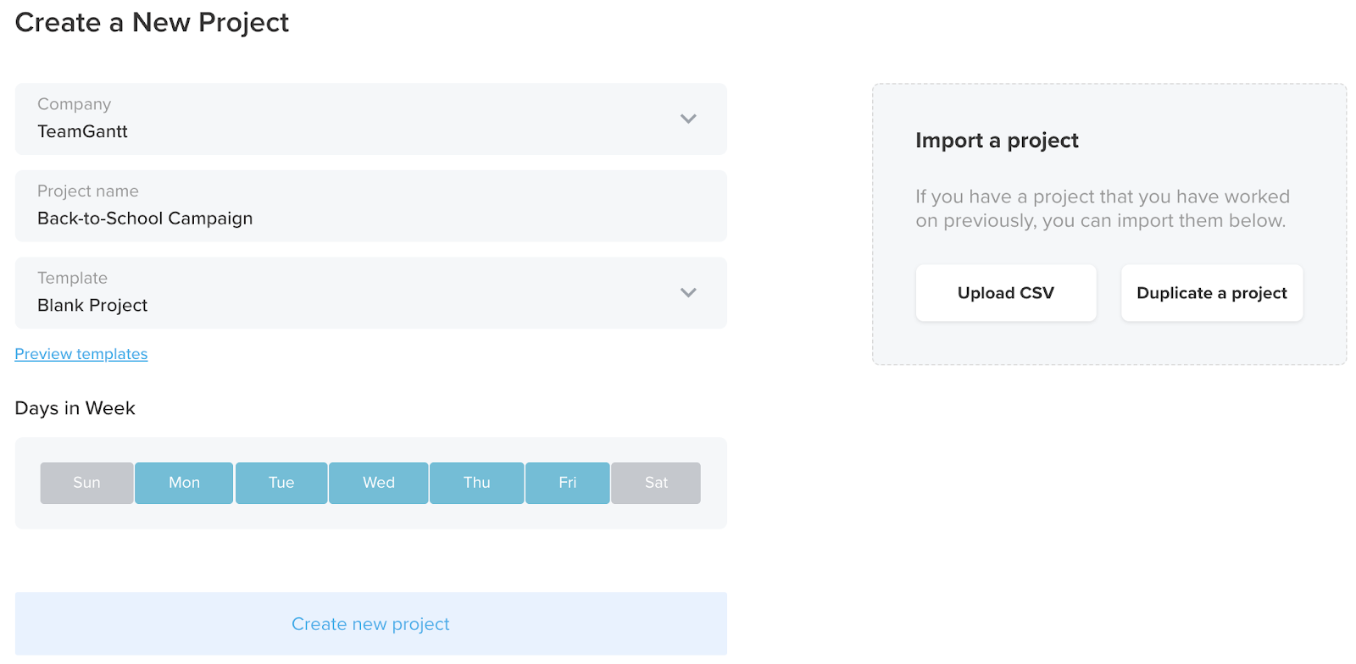This screenshot has height=664, width=1356.
Task: Select the Blank Project template value
Action: (x=92, y=305)
